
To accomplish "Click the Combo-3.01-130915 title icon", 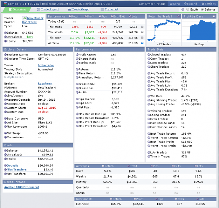I will [x=5, y=4].
